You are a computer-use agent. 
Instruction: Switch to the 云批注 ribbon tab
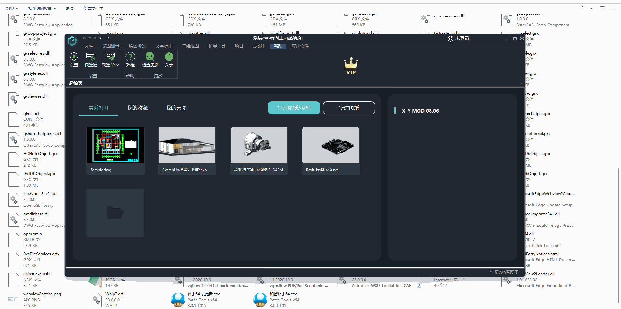click(x=259, y=46)
